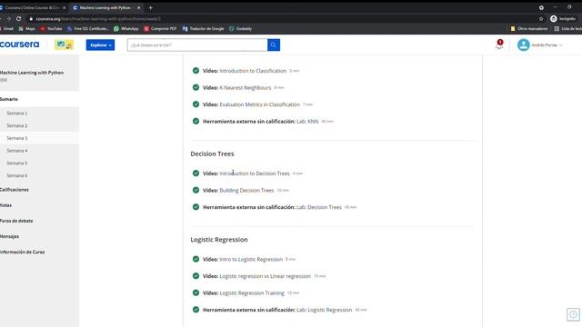The height and width of the screenshot is (327, 582).
Task: Open the Otros marcadores folder
Action: 529,28
